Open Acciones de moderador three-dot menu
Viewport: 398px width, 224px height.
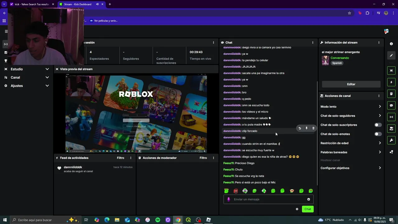coord(213,158)
